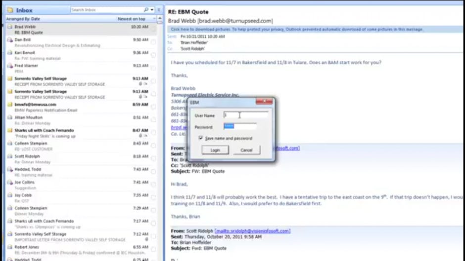Click envelope icon of Dan Brill email
Image resolution: width=465 pixels, height=261 pixels.
pos(10,39)
